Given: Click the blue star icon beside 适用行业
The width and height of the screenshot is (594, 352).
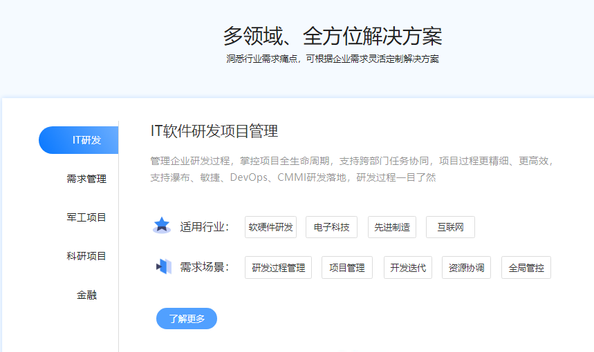Looking at the screenshot, I should coord(162,225).
